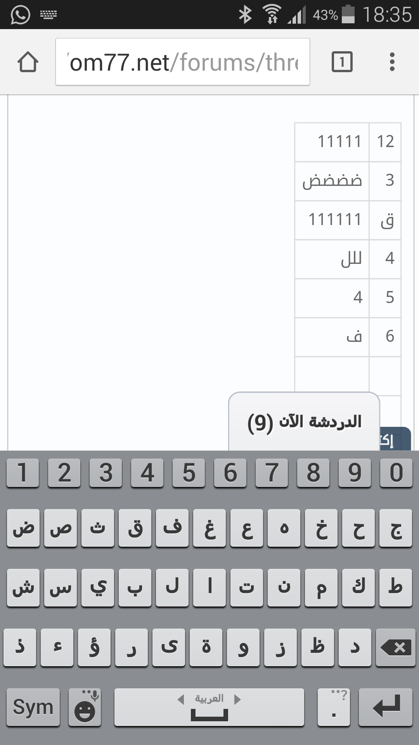Open the browser three-dot overflow menu
This screenshot has height=745, width=419.
(x=392, y=62)
